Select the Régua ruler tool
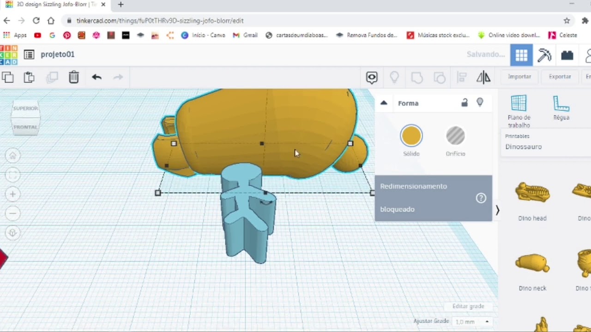591x332 pixels. tap(561, 108)
